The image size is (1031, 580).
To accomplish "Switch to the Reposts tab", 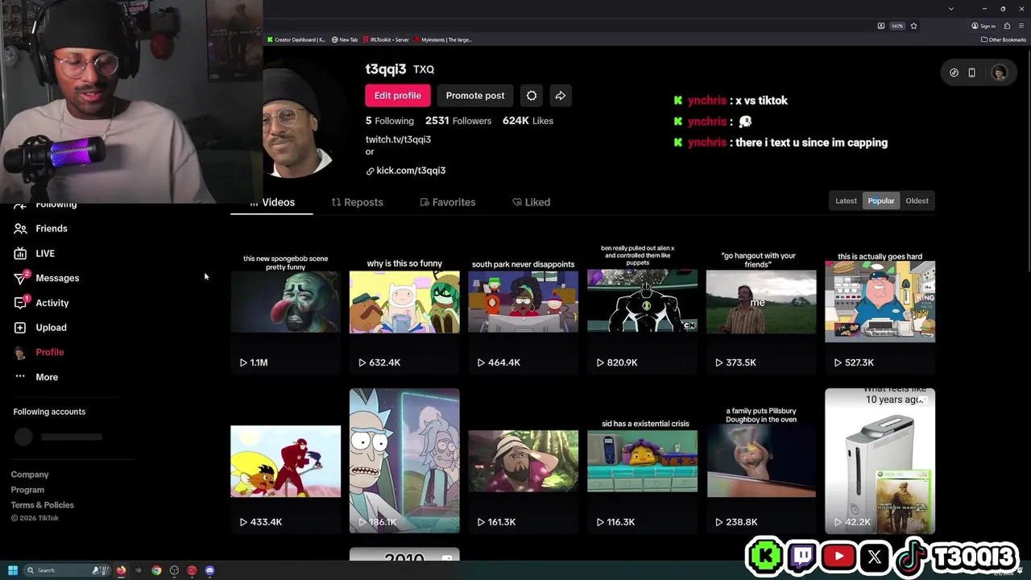I will click(x=358, y=202).
